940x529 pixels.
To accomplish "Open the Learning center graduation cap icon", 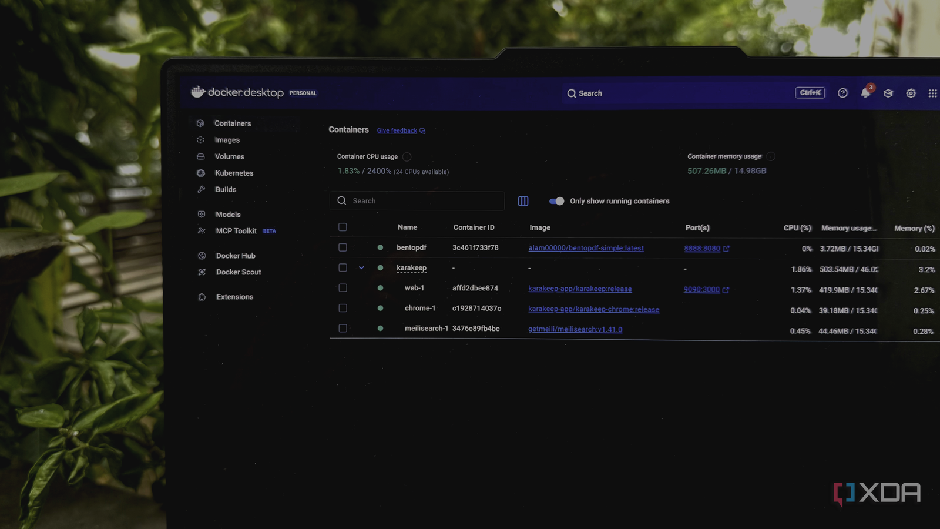I will [888, 93].
